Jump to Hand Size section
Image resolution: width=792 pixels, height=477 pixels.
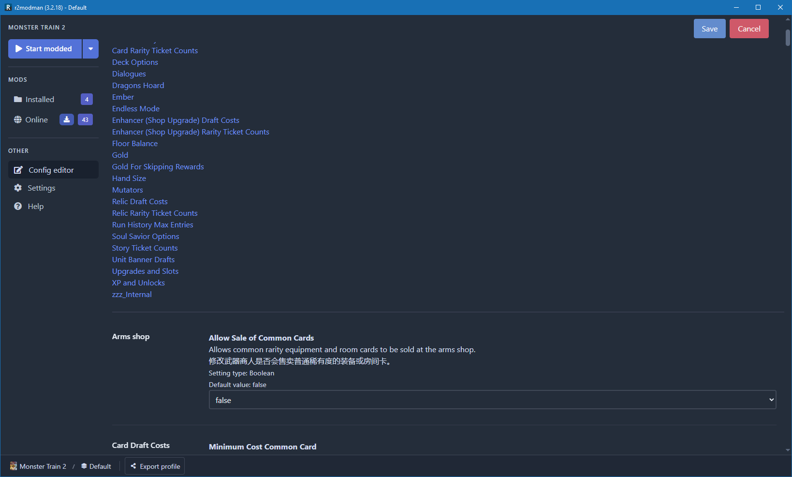[x=129, y=178]
